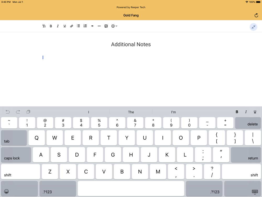Tap the keyboard paste clipboard icon
262x197 pixels.
coord(28,112)
